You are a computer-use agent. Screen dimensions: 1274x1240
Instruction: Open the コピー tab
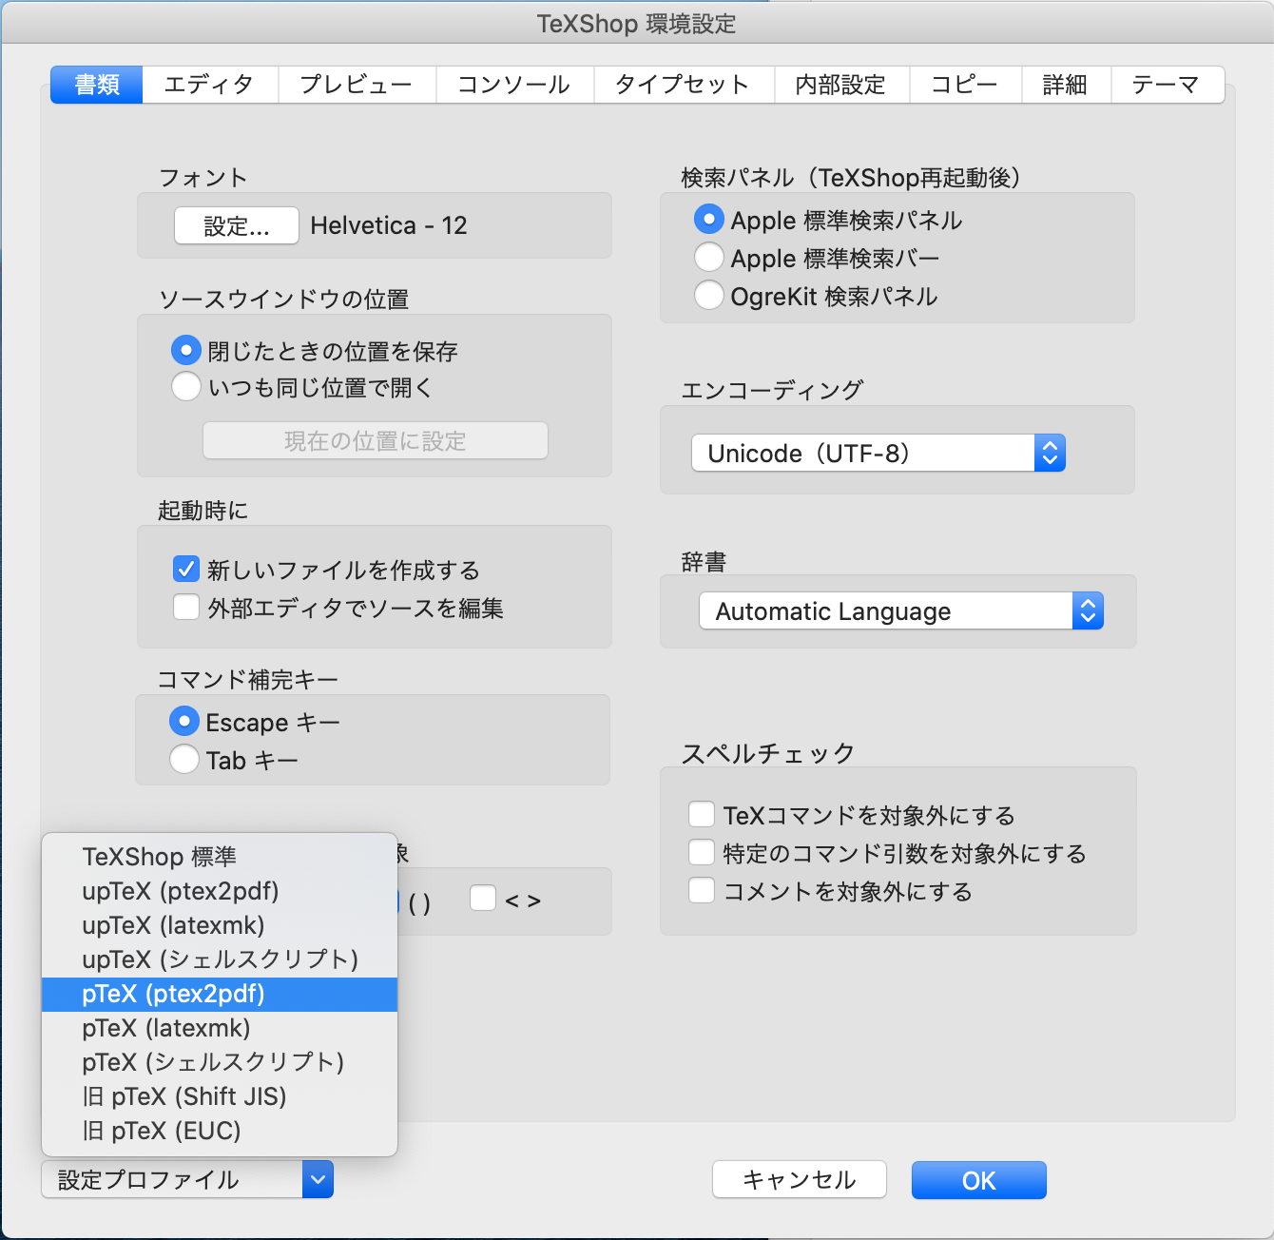[x=965, y=85]
